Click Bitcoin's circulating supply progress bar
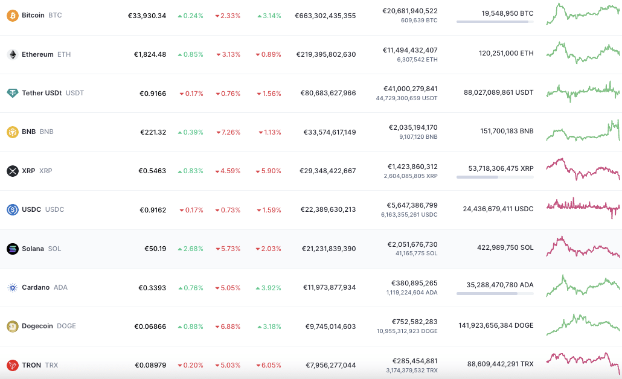Screen dimensions: 622x379 [495, 22]
